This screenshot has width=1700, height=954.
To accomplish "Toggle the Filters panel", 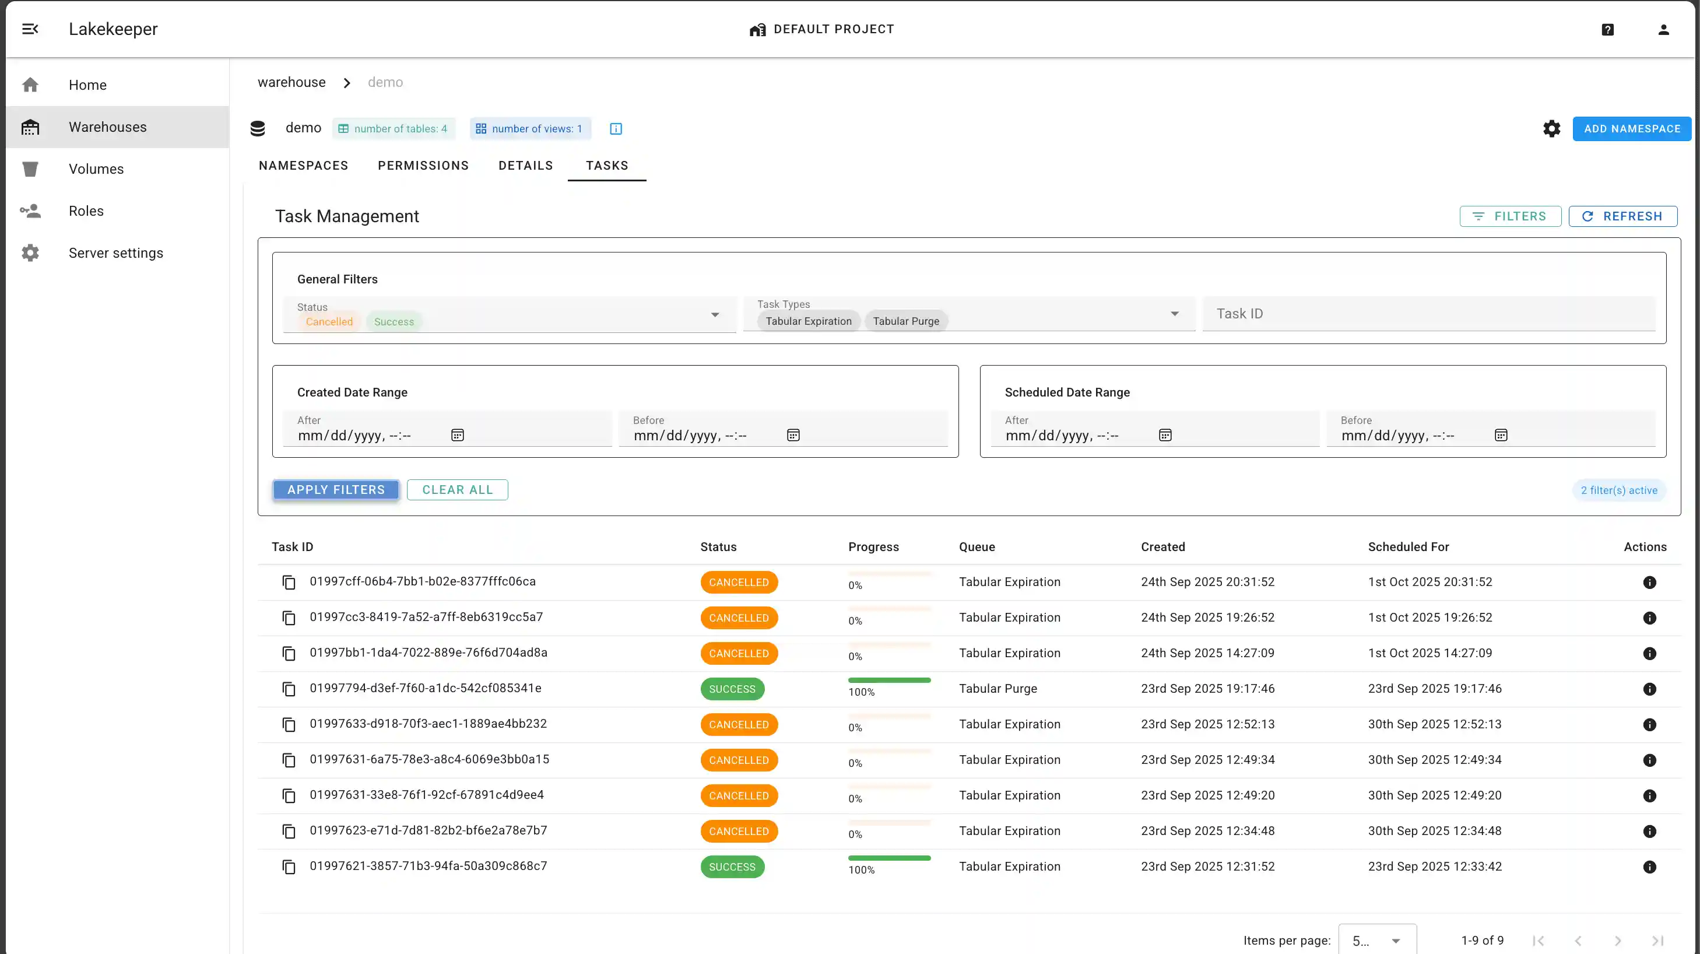I will click(1510, 216).
